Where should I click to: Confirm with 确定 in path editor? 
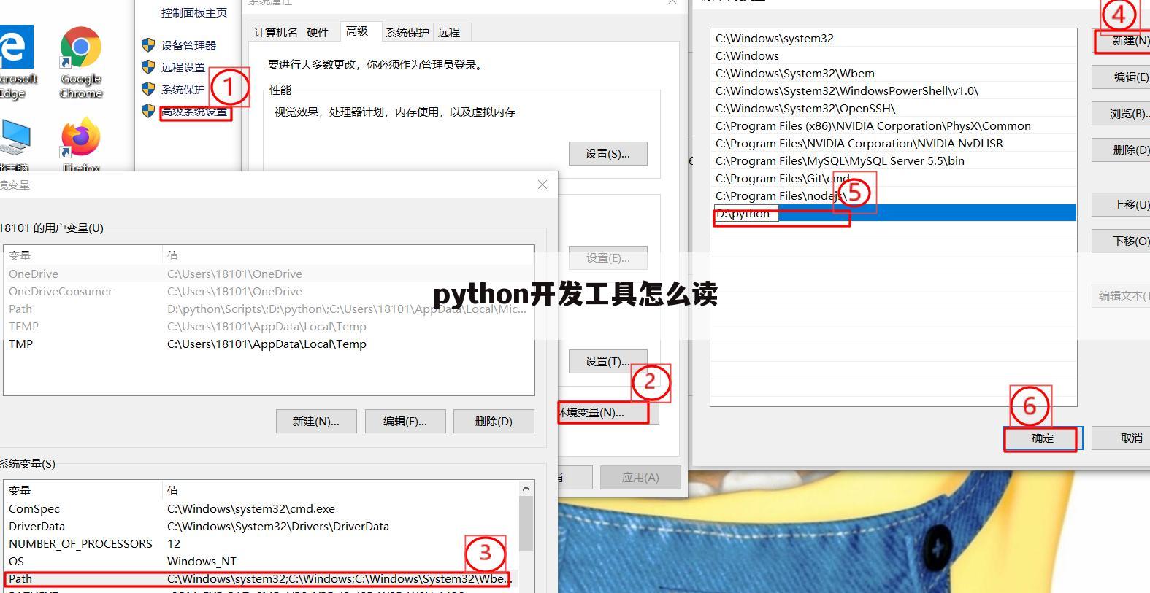(1043, 438)
